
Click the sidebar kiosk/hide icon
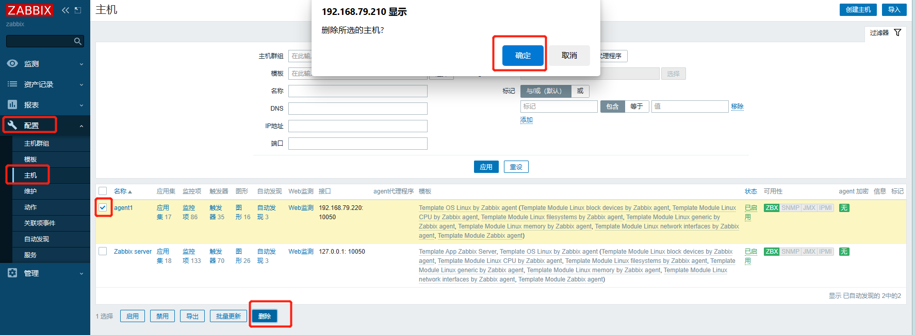[x=78, y=10]
